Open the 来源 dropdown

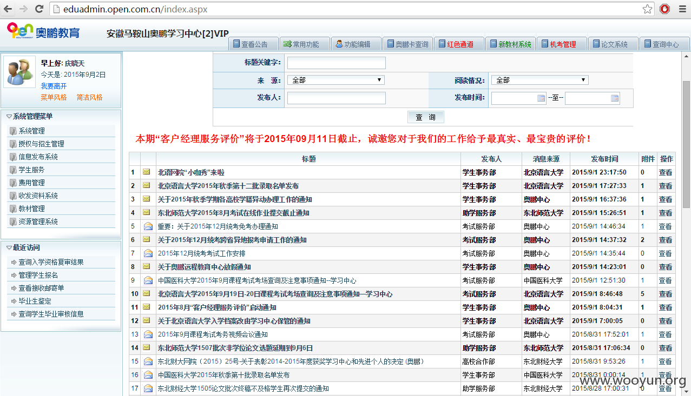(x=335, y=80)
